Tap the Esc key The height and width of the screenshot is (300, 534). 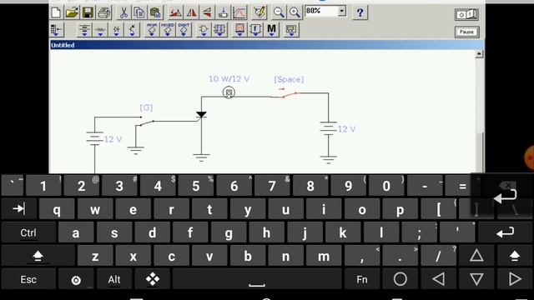(x=28, y=280)
